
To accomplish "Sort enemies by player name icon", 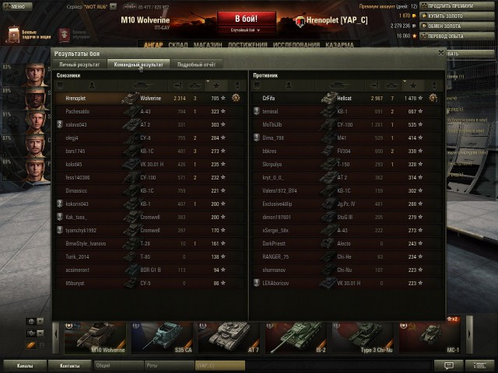I will (x=289, y=85).
